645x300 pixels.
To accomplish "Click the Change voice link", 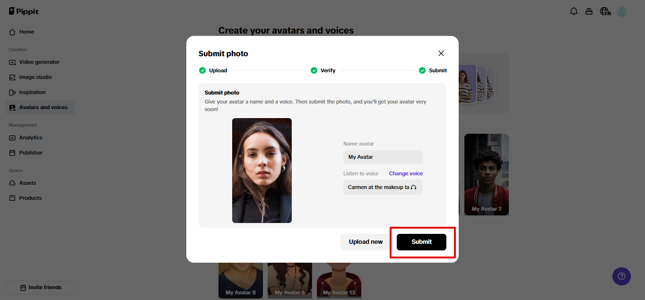I will pos(406,173).
